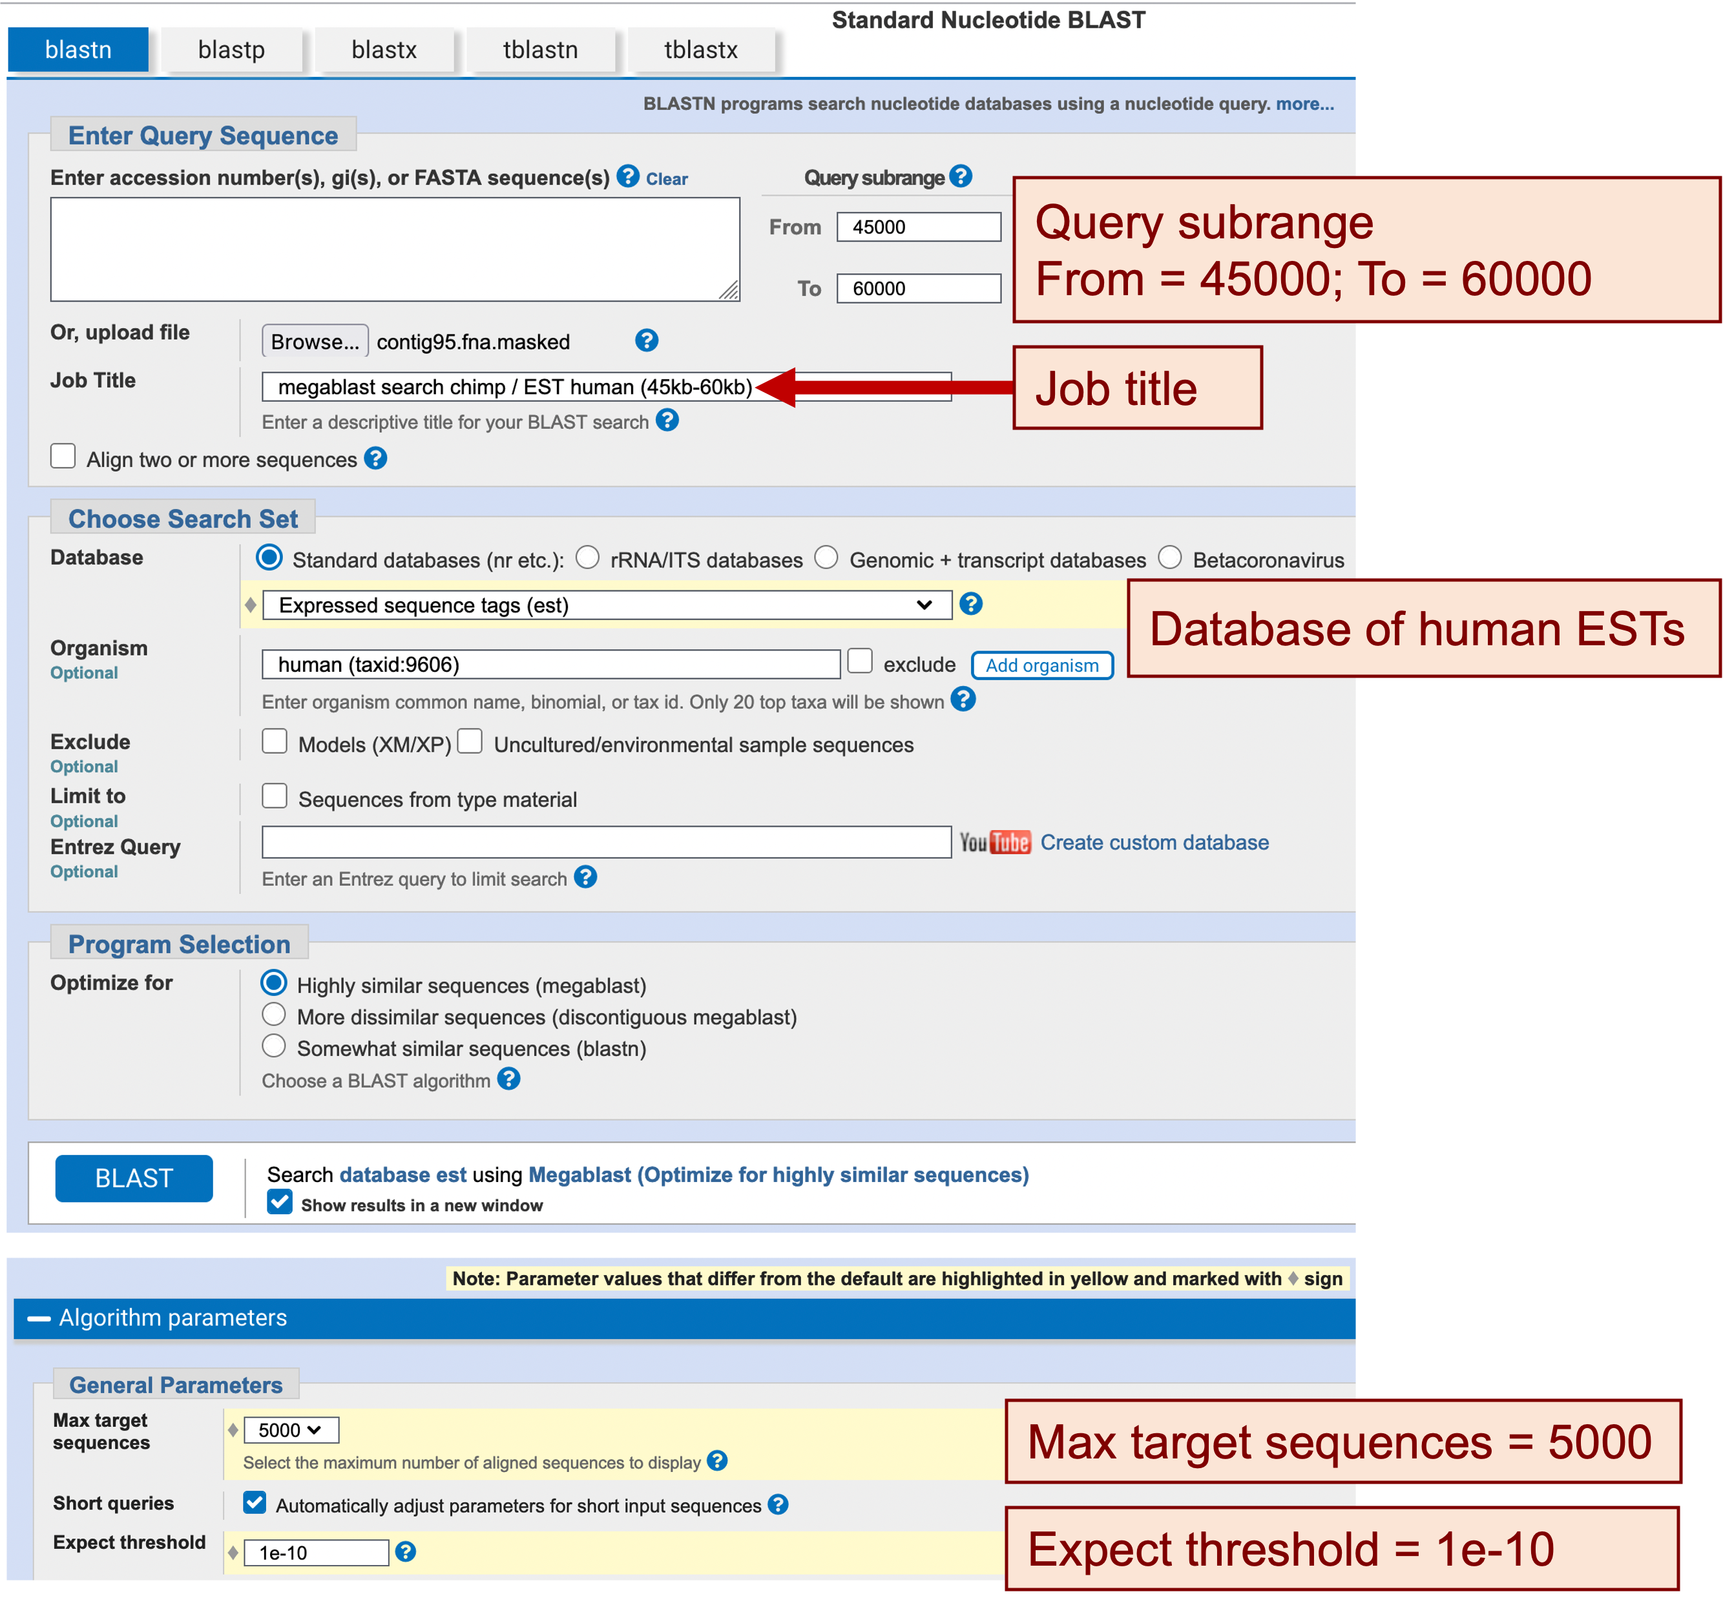Screen dimensions: 1723x1607
Task: Click the Organism human taxid field
Action: [x=551, y=665]
